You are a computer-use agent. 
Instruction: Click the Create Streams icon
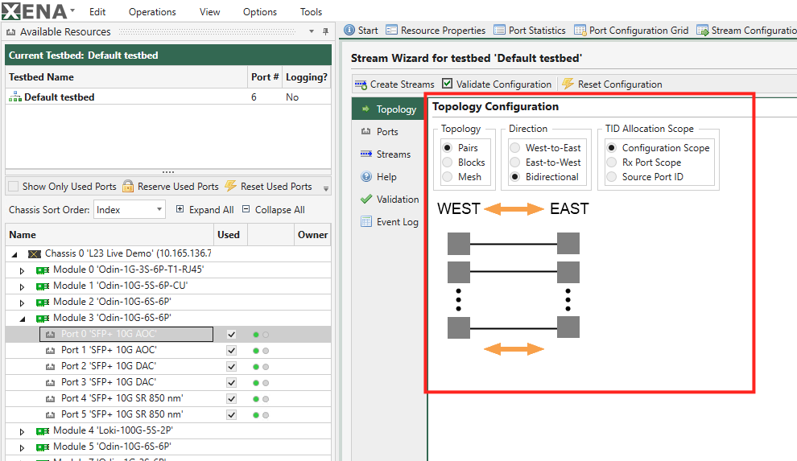(x=361, y=84)
